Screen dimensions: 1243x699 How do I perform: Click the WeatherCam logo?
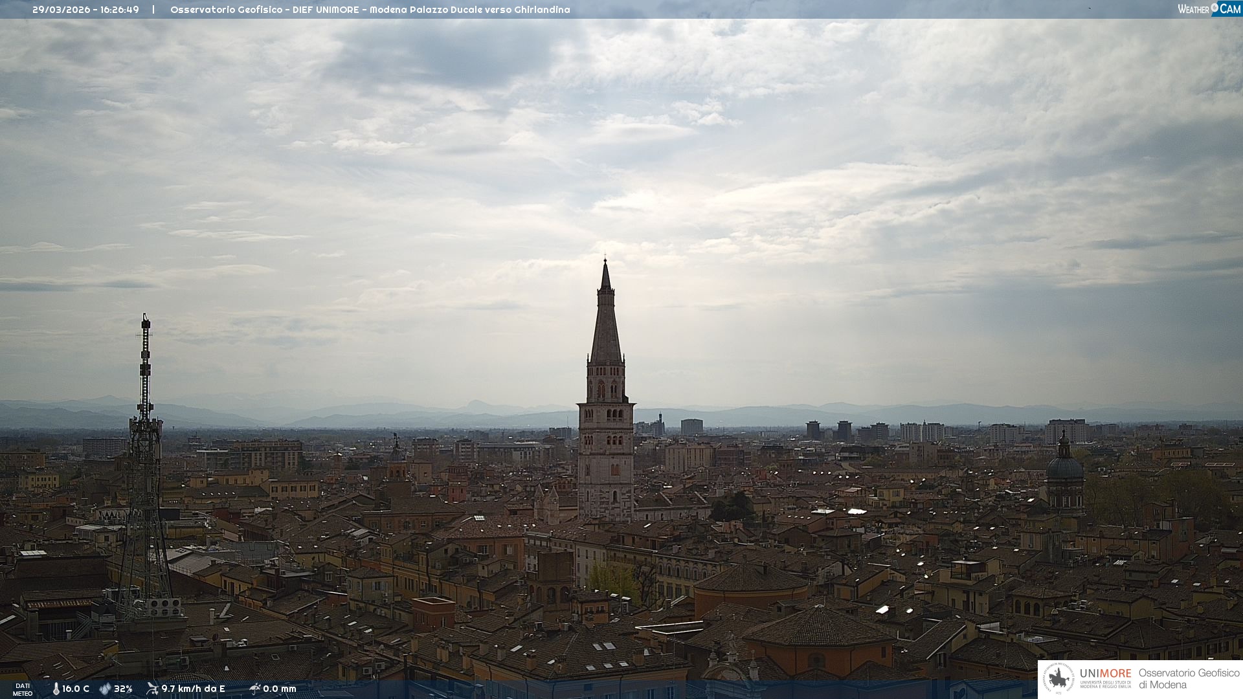(x=1209, y=9)
